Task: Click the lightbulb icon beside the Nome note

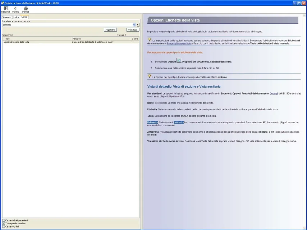Action: point(150,76)
